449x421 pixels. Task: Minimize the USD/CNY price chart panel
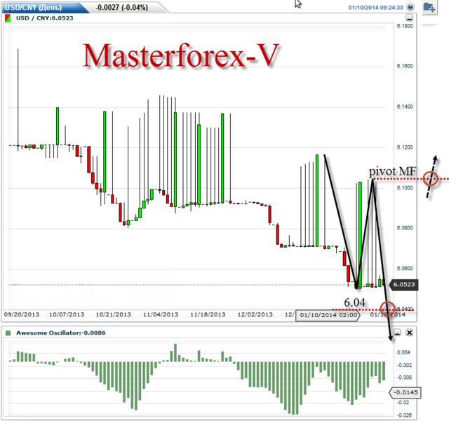coord(410,18)
